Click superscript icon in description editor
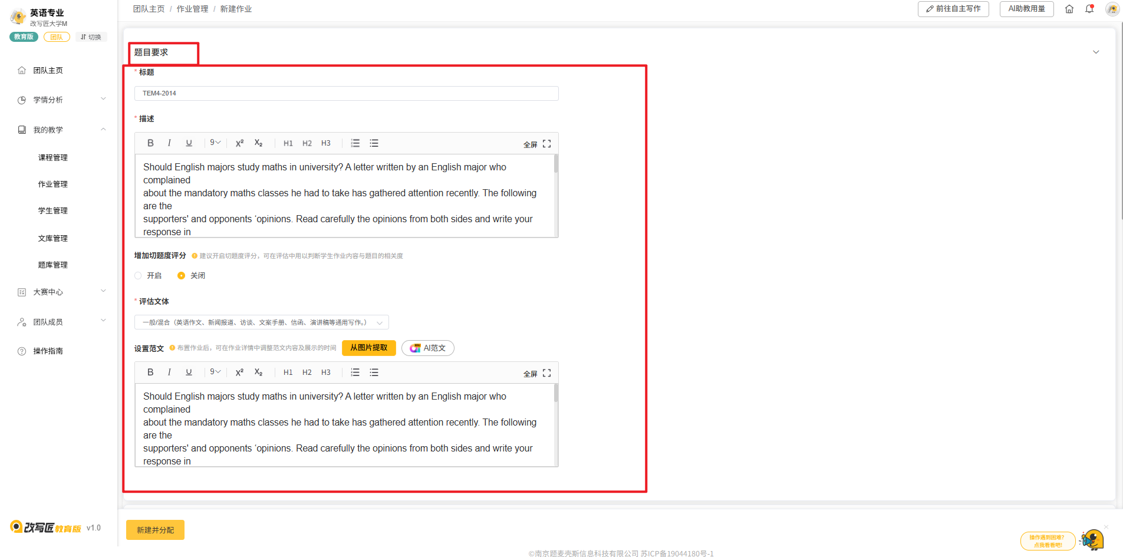 click(239, 143)
